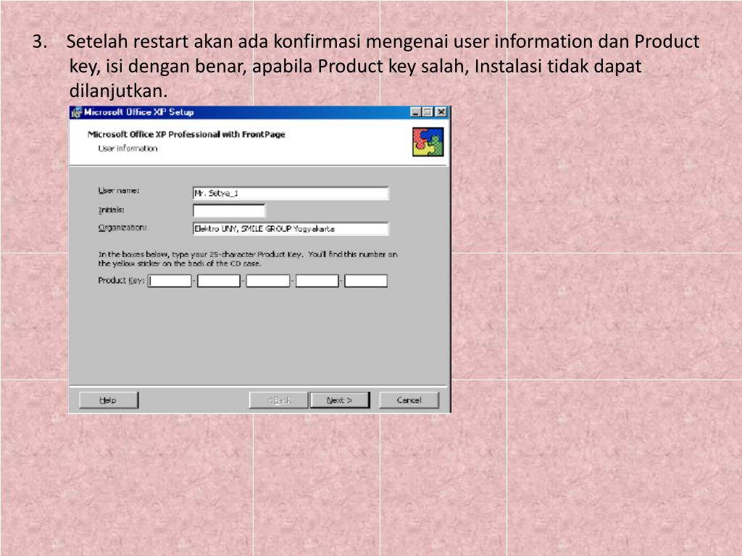
Task: Click 'Microsoft Office XP Professional with FrontPage' heading
Action: click(186, 134)
